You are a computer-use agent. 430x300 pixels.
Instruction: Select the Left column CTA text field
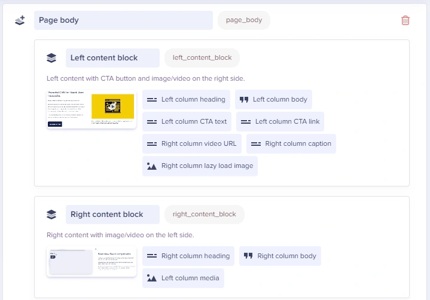tap(187, 122)
